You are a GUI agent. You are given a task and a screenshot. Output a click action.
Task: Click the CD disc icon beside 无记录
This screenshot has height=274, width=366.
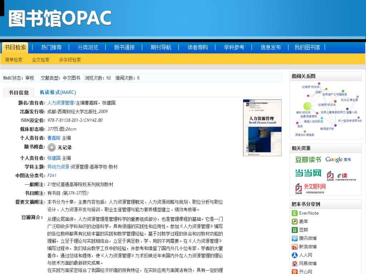[x=51, y=147]
